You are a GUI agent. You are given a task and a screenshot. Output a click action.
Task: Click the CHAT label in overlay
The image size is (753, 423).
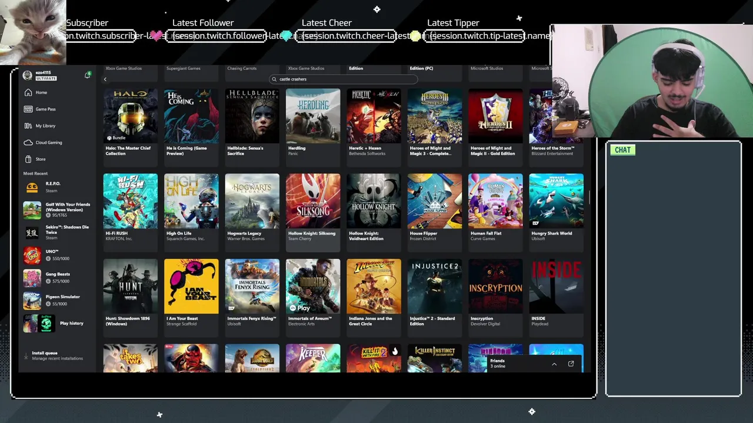pyautogui.click(x=622, y=150)
